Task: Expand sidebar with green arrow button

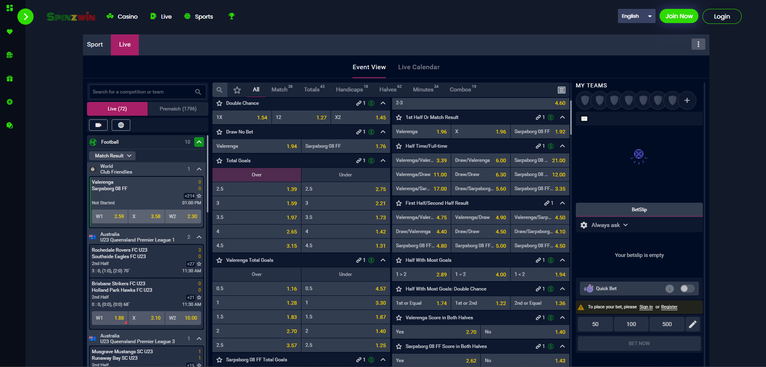Action: (x=25, y=17)
